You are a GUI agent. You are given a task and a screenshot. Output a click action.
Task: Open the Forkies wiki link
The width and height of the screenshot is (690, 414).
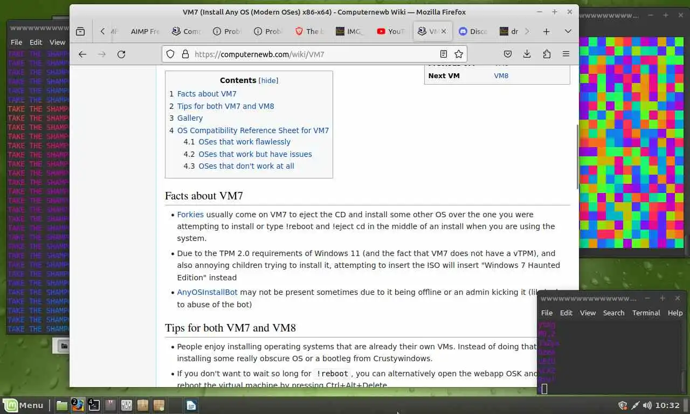[x=190, y=215]
